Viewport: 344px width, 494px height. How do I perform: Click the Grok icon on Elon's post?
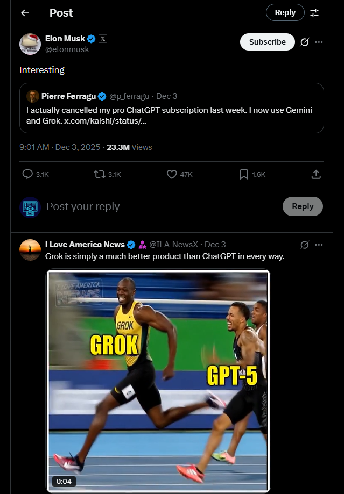click(x=305, y=42)
